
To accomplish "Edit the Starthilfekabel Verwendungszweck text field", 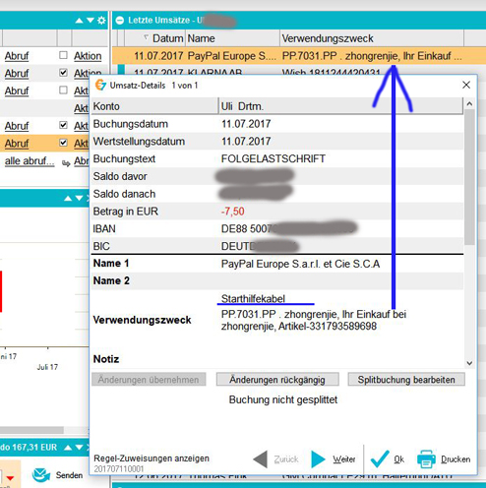I will coord(253,299).
